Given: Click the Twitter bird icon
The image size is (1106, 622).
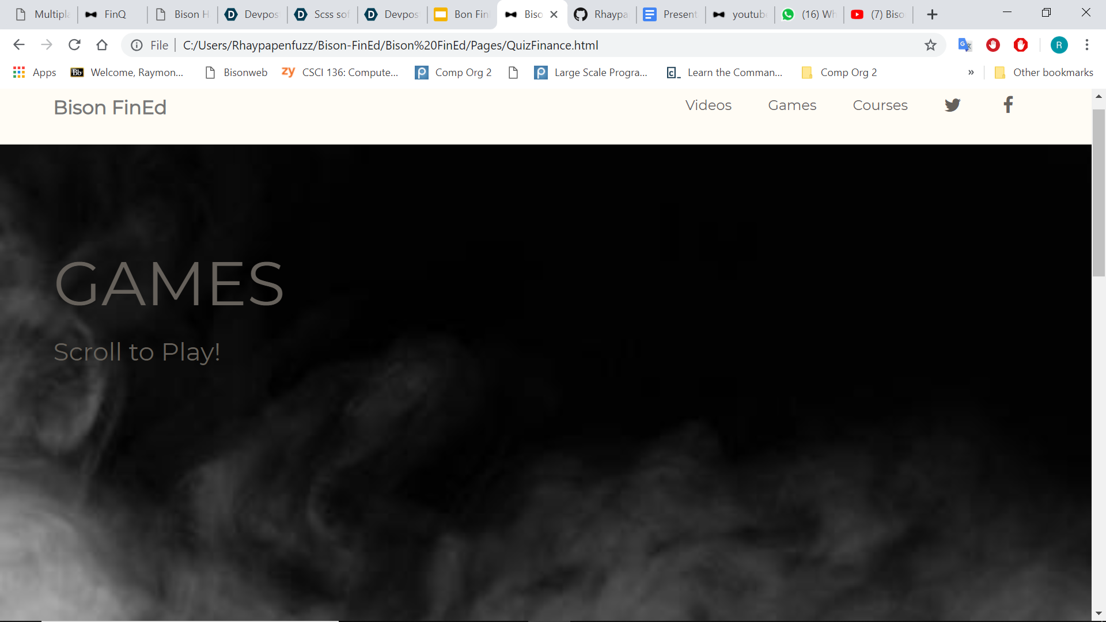Looking at the screenshot, I should click(952, 105).
